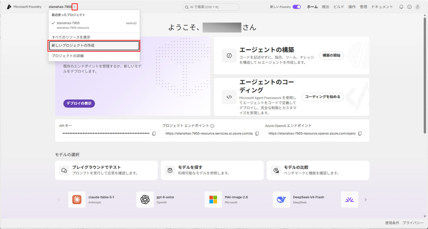Screen dimensions: 428x229
Task: Copy the Azure OpenAI endpoint URL
Action: coord(360,134)
